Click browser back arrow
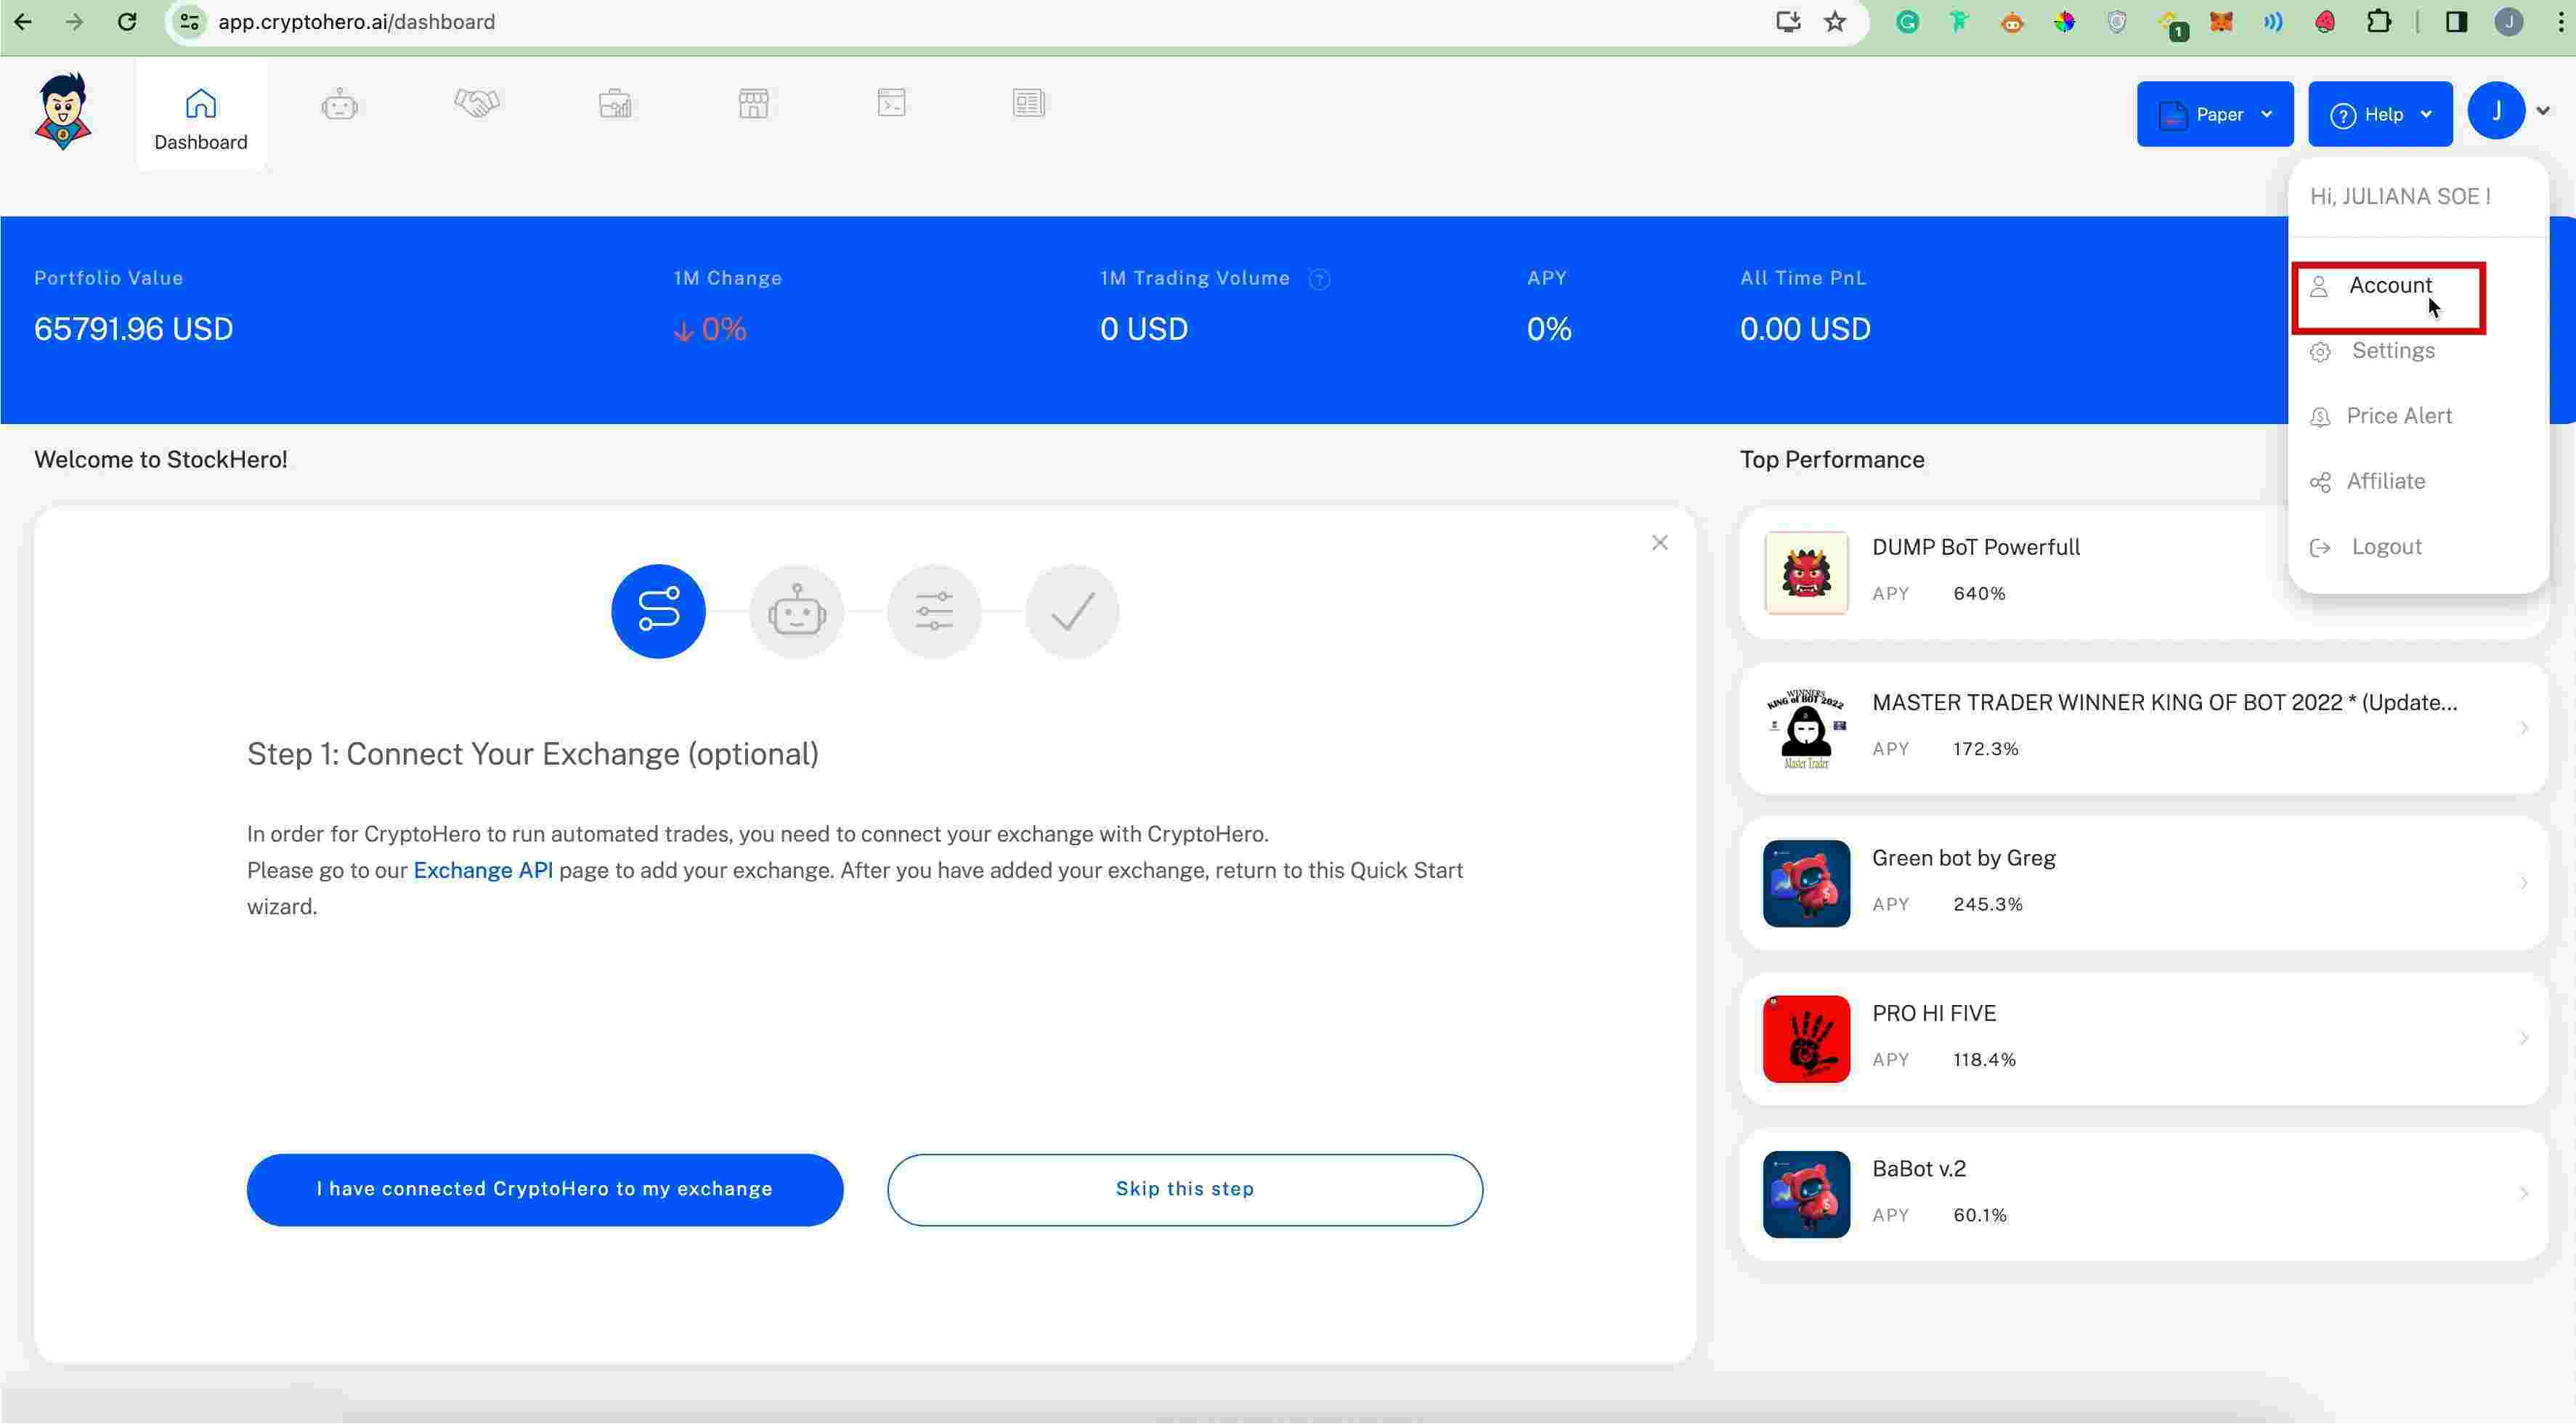The image size is (2576, 1424). click(23, 22)
